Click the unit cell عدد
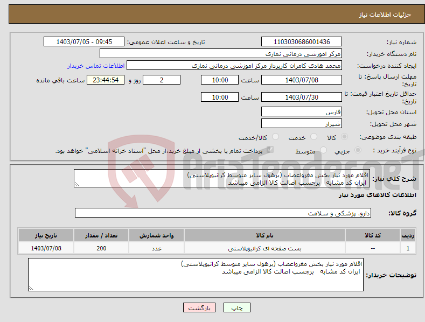The height and width of the screenshot is (322, 425). pos(156,248)
